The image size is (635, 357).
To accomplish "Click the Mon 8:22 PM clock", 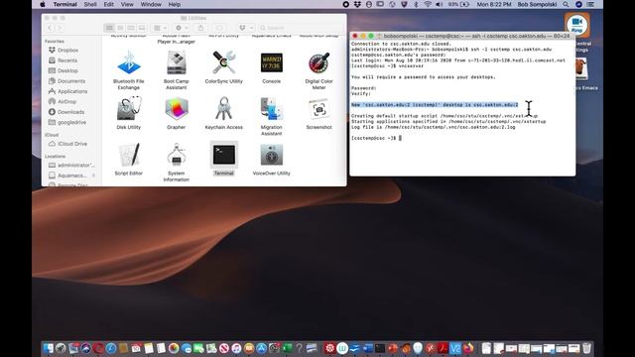I will [494, 4].
